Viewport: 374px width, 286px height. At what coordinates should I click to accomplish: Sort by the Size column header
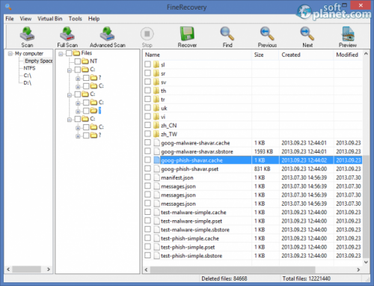click(x=266, y=55)
